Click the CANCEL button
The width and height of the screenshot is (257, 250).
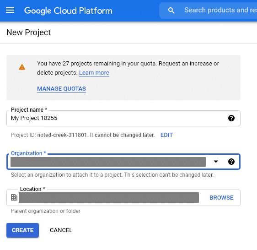pos(61,230)
